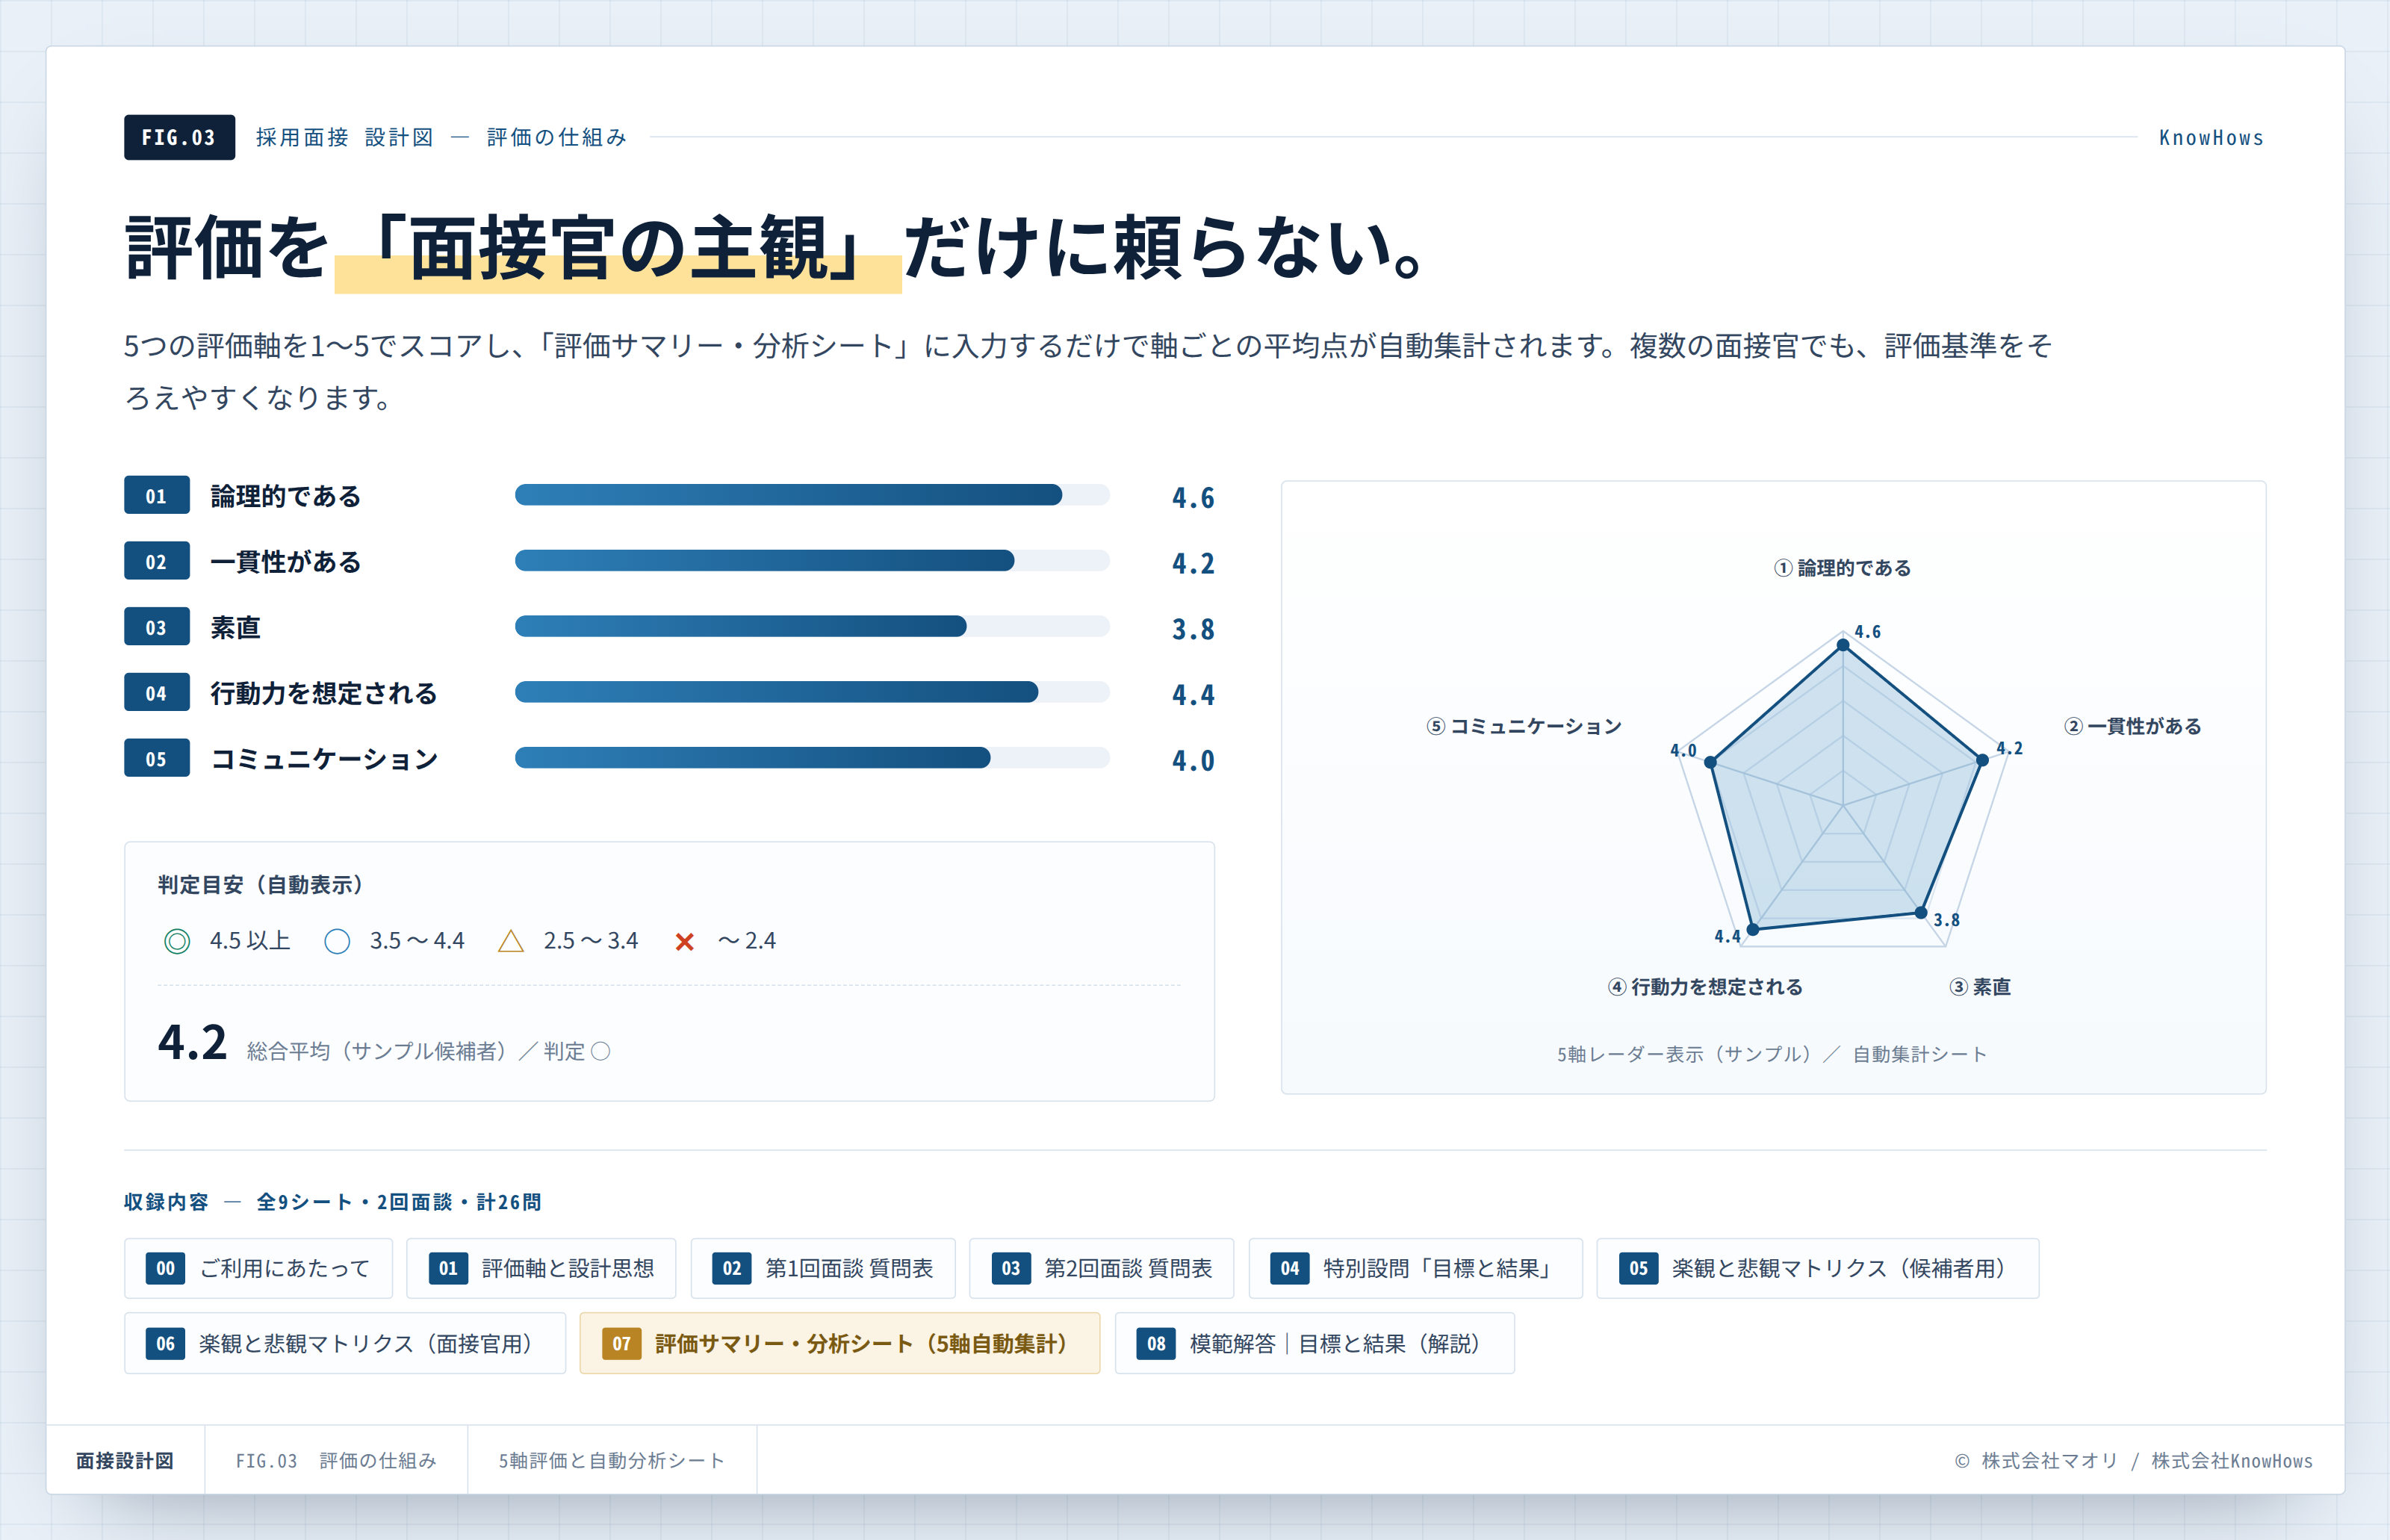This screenshot has height=1540, width=2390.
Task: Click the radar label ④ 行動力を想定される
Action: (1705, 987)
